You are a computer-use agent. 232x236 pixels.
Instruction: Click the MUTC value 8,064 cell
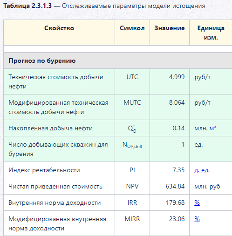coord(170,107)
